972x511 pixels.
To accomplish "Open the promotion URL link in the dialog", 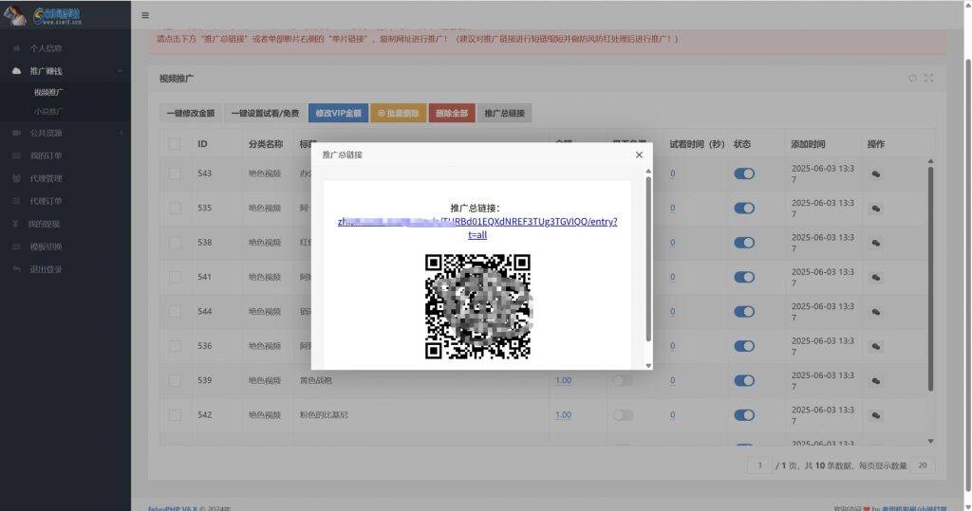I will tap(477, 228).
